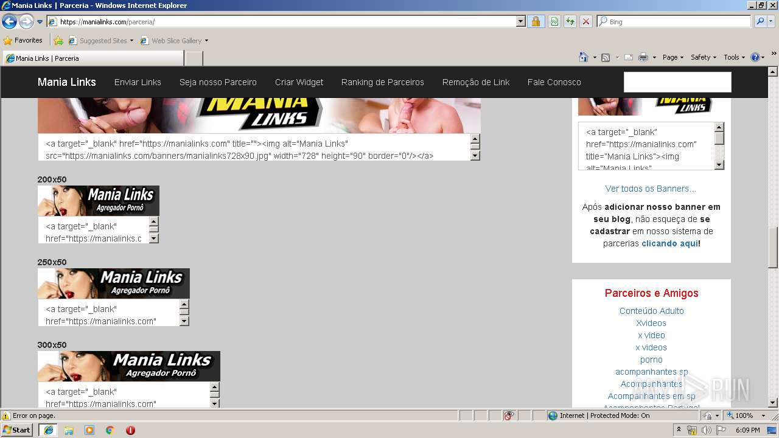Click the volume speaker tray icon
This screenshot has width=779, height=438.
(x=706, y=430)
